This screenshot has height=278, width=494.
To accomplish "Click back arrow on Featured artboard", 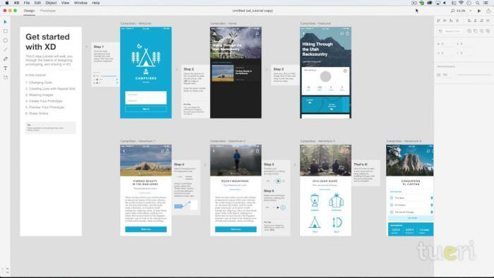I will 304,33.
